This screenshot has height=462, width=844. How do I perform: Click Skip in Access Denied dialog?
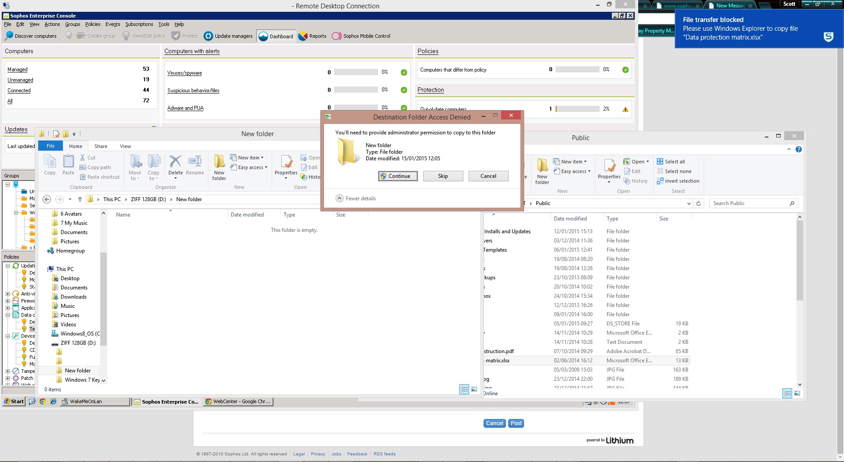[443, 176]
